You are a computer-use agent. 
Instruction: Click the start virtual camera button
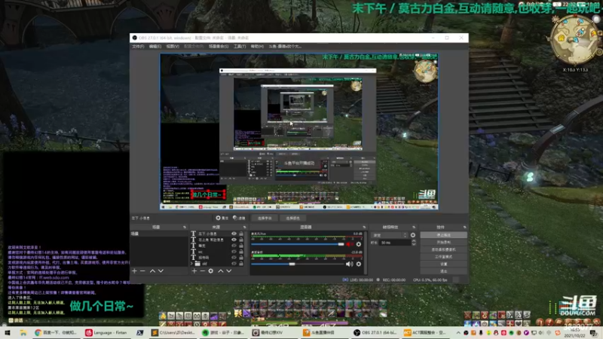tap(443, 249)
